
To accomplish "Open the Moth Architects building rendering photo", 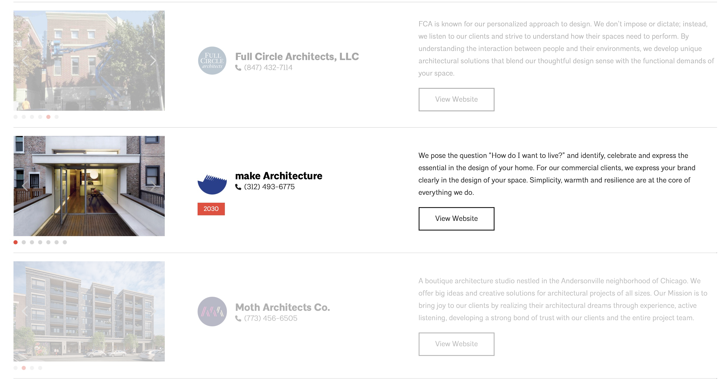I will click(89, 311).
